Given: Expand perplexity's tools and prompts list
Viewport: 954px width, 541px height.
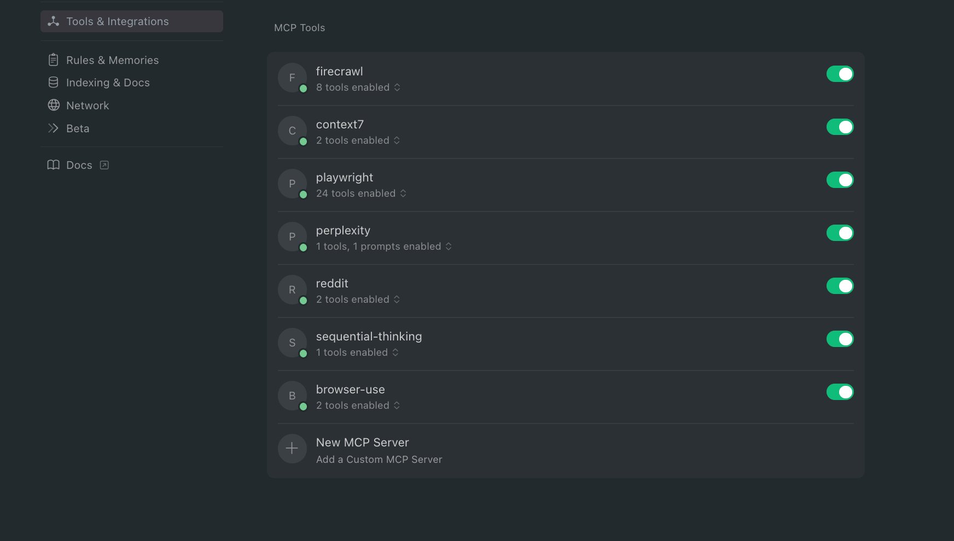Looking at the screenshot, I should (384, 246).
